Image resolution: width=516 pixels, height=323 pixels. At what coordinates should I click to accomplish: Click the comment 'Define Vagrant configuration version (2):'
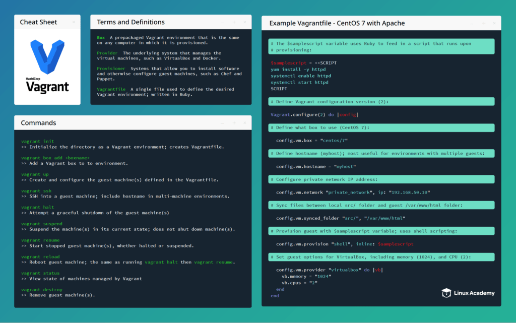[x=381, y=102]
